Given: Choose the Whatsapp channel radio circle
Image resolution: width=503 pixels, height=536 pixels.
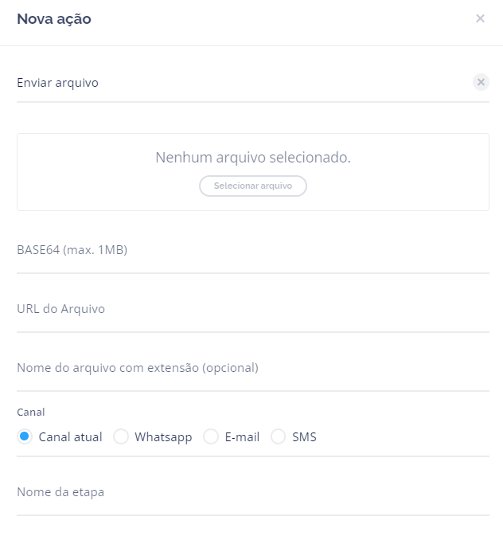Looking at the screenshot, I should click(x=121, y=436).
